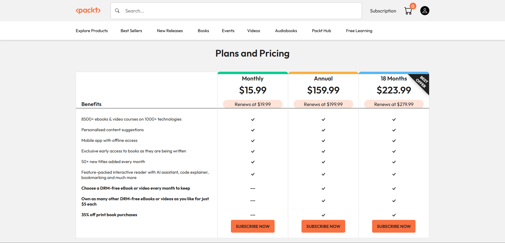This screenshot has width=505, height=243.
Task: Click Annual checkmark for 35% off print
Action: (323, 215)
